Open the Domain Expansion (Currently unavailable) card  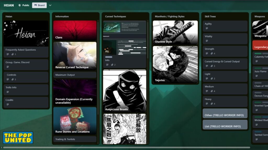click(x=75, y=92)
